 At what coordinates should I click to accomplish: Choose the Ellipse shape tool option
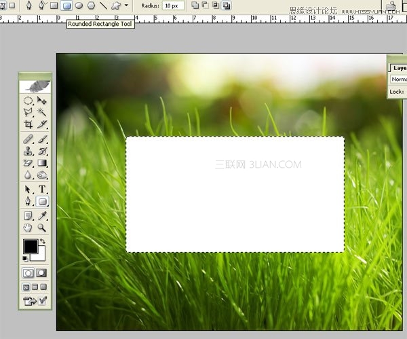[79, 5]
